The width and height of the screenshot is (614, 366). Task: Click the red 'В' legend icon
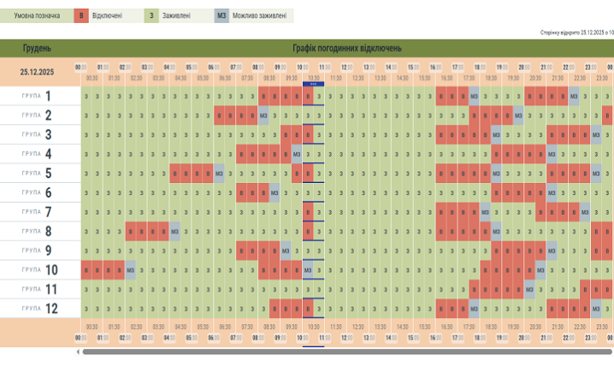click(x=81, y=15)
